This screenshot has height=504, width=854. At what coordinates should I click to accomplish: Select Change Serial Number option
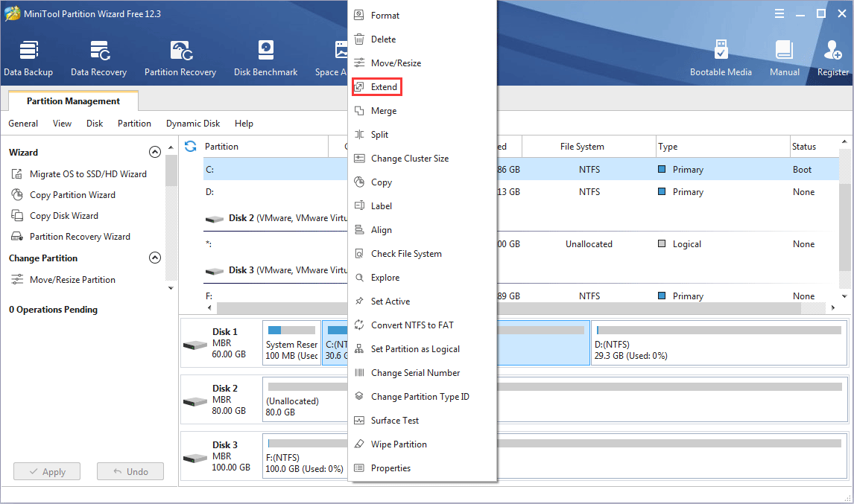pyautogui.click(x=415, y=373)
